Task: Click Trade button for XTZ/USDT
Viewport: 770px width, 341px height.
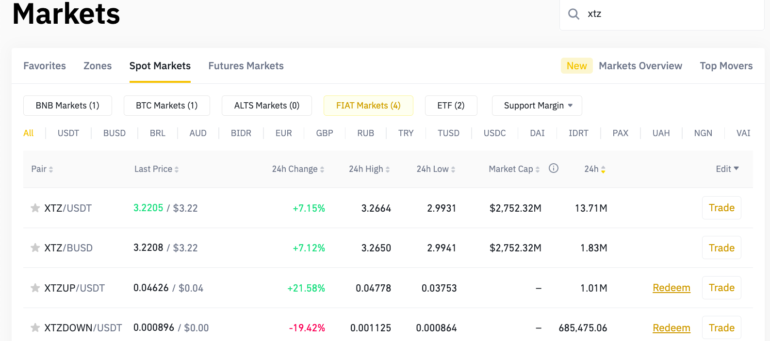Action: 721,208
